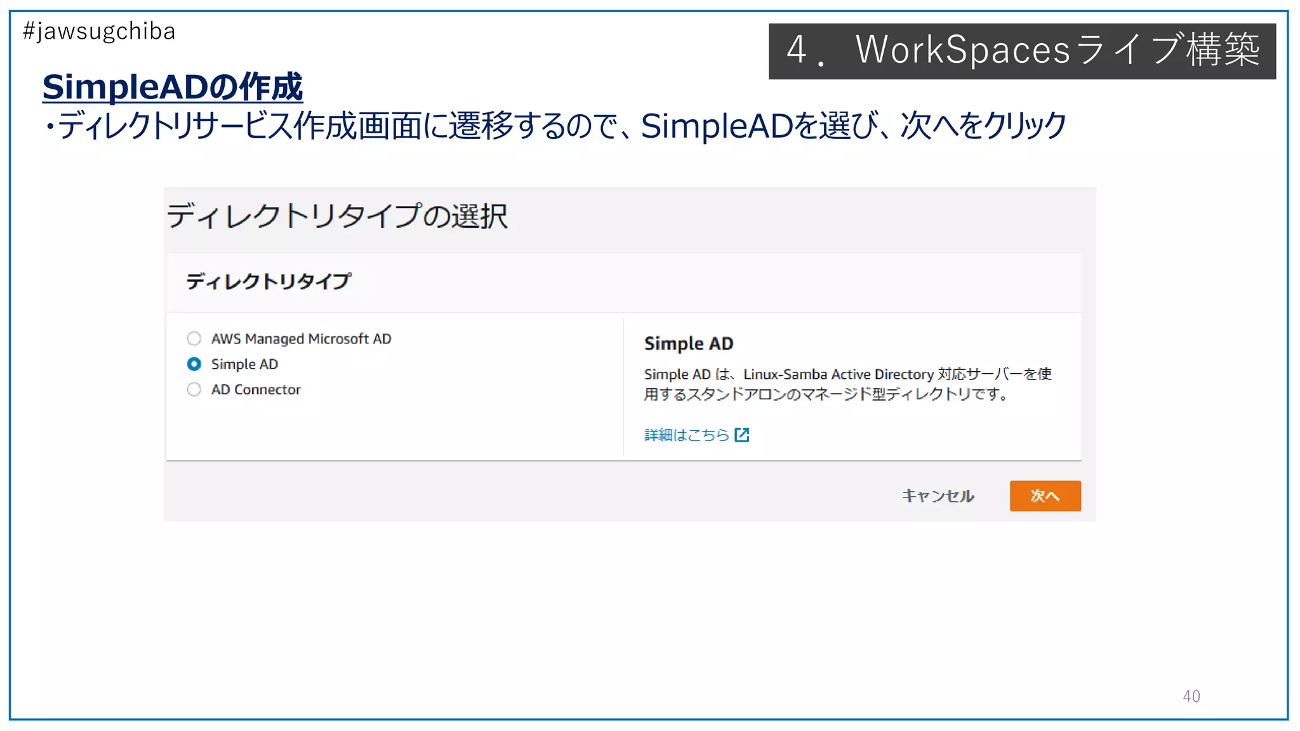Click the ディレクトリタイプの選択 page title
1300x731 pixels.
coord(337,216)
